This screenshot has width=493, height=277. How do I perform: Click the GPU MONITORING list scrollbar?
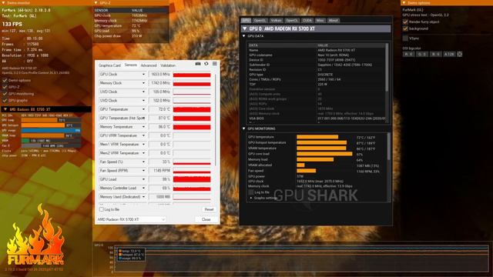[x=388, y=146]
